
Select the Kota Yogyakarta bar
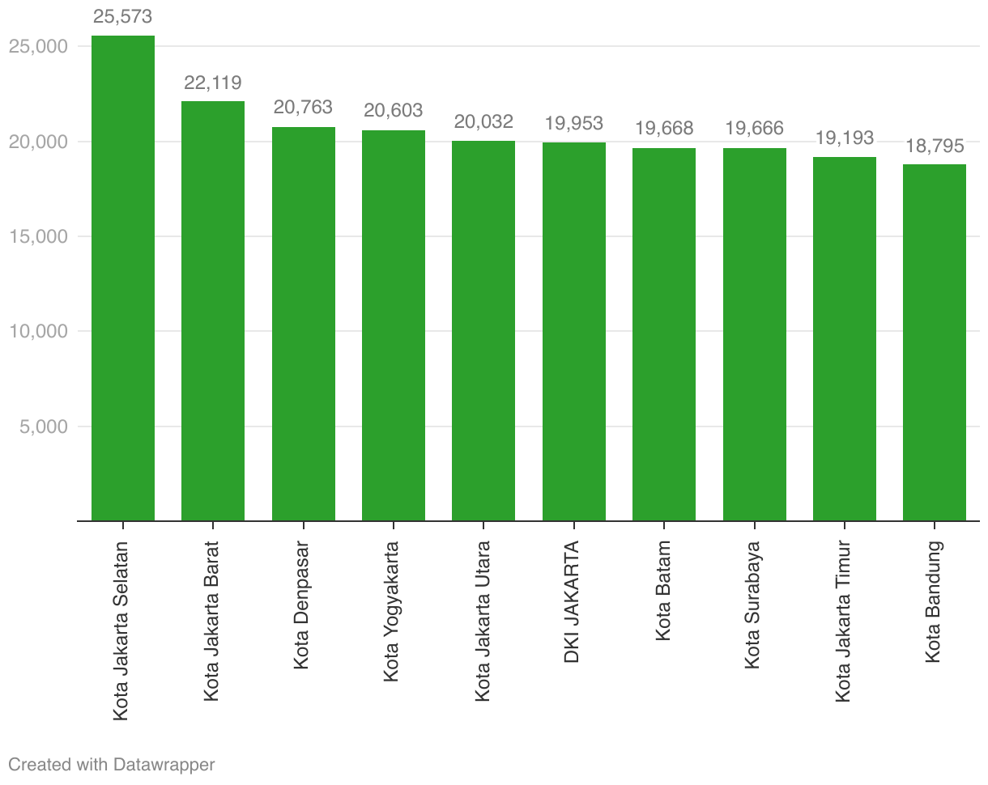(x=394, y=325)
